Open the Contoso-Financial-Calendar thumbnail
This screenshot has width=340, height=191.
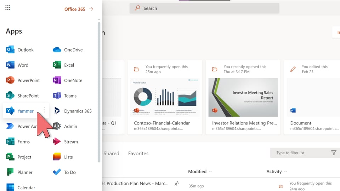(x=165, y=97)
